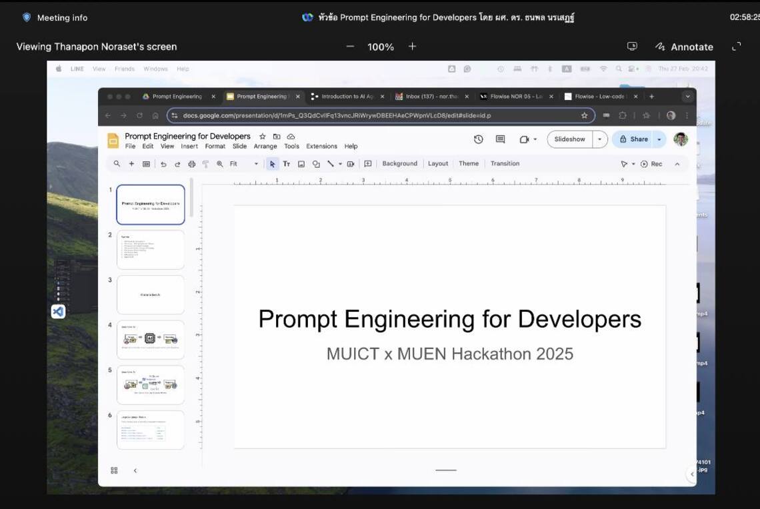Click the Background button in toolbar
760x509 pixels.
coord(399,164)
